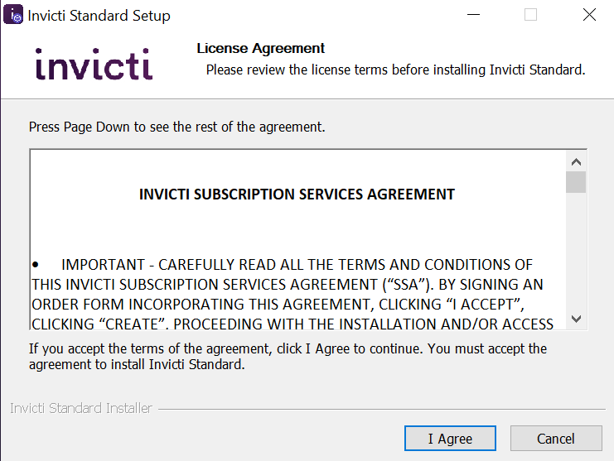Cancel the Invicti Standard setup
This screenshot has width=614, height=461.
pyautogui.click(x=556, y=439)
